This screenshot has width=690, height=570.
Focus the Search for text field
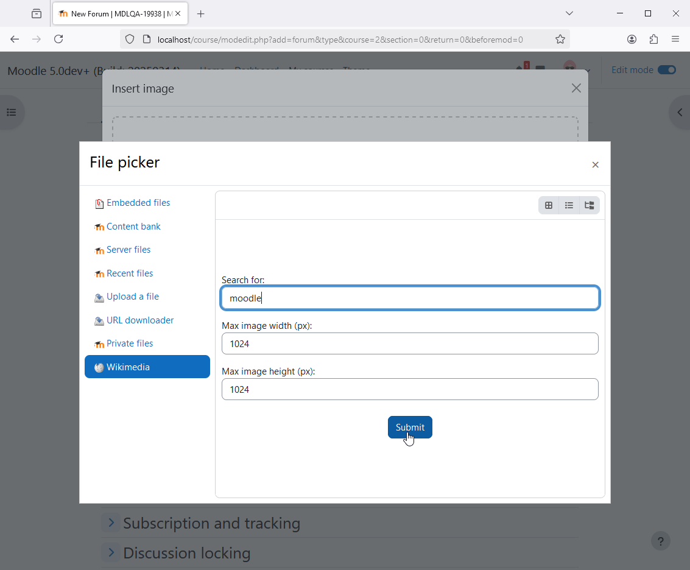[410, 298]
